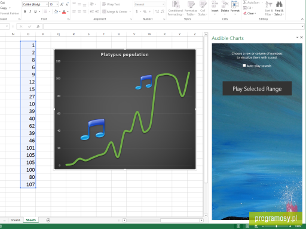Select column O header
This screenshot has height=229, width=306.
(x=28, y=34)
